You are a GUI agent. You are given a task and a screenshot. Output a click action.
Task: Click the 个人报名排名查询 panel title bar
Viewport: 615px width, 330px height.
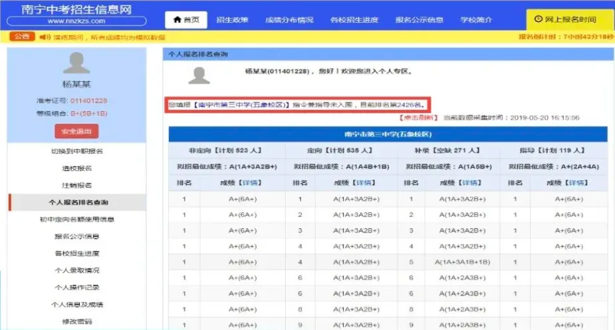click(388, 54)
